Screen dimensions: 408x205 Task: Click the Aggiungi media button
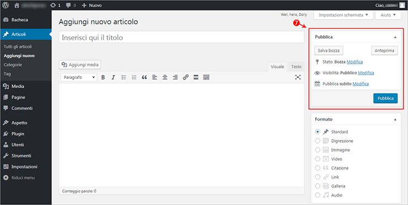coord(80,65)
